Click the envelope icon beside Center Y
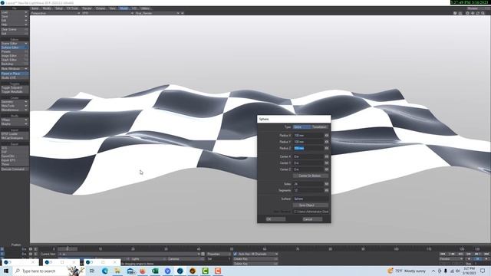The image size is (491, 276). [x=327, y=163]
